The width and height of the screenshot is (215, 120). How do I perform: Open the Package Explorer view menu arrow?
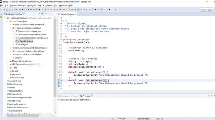pyautogui.click(x=49, y=14)
